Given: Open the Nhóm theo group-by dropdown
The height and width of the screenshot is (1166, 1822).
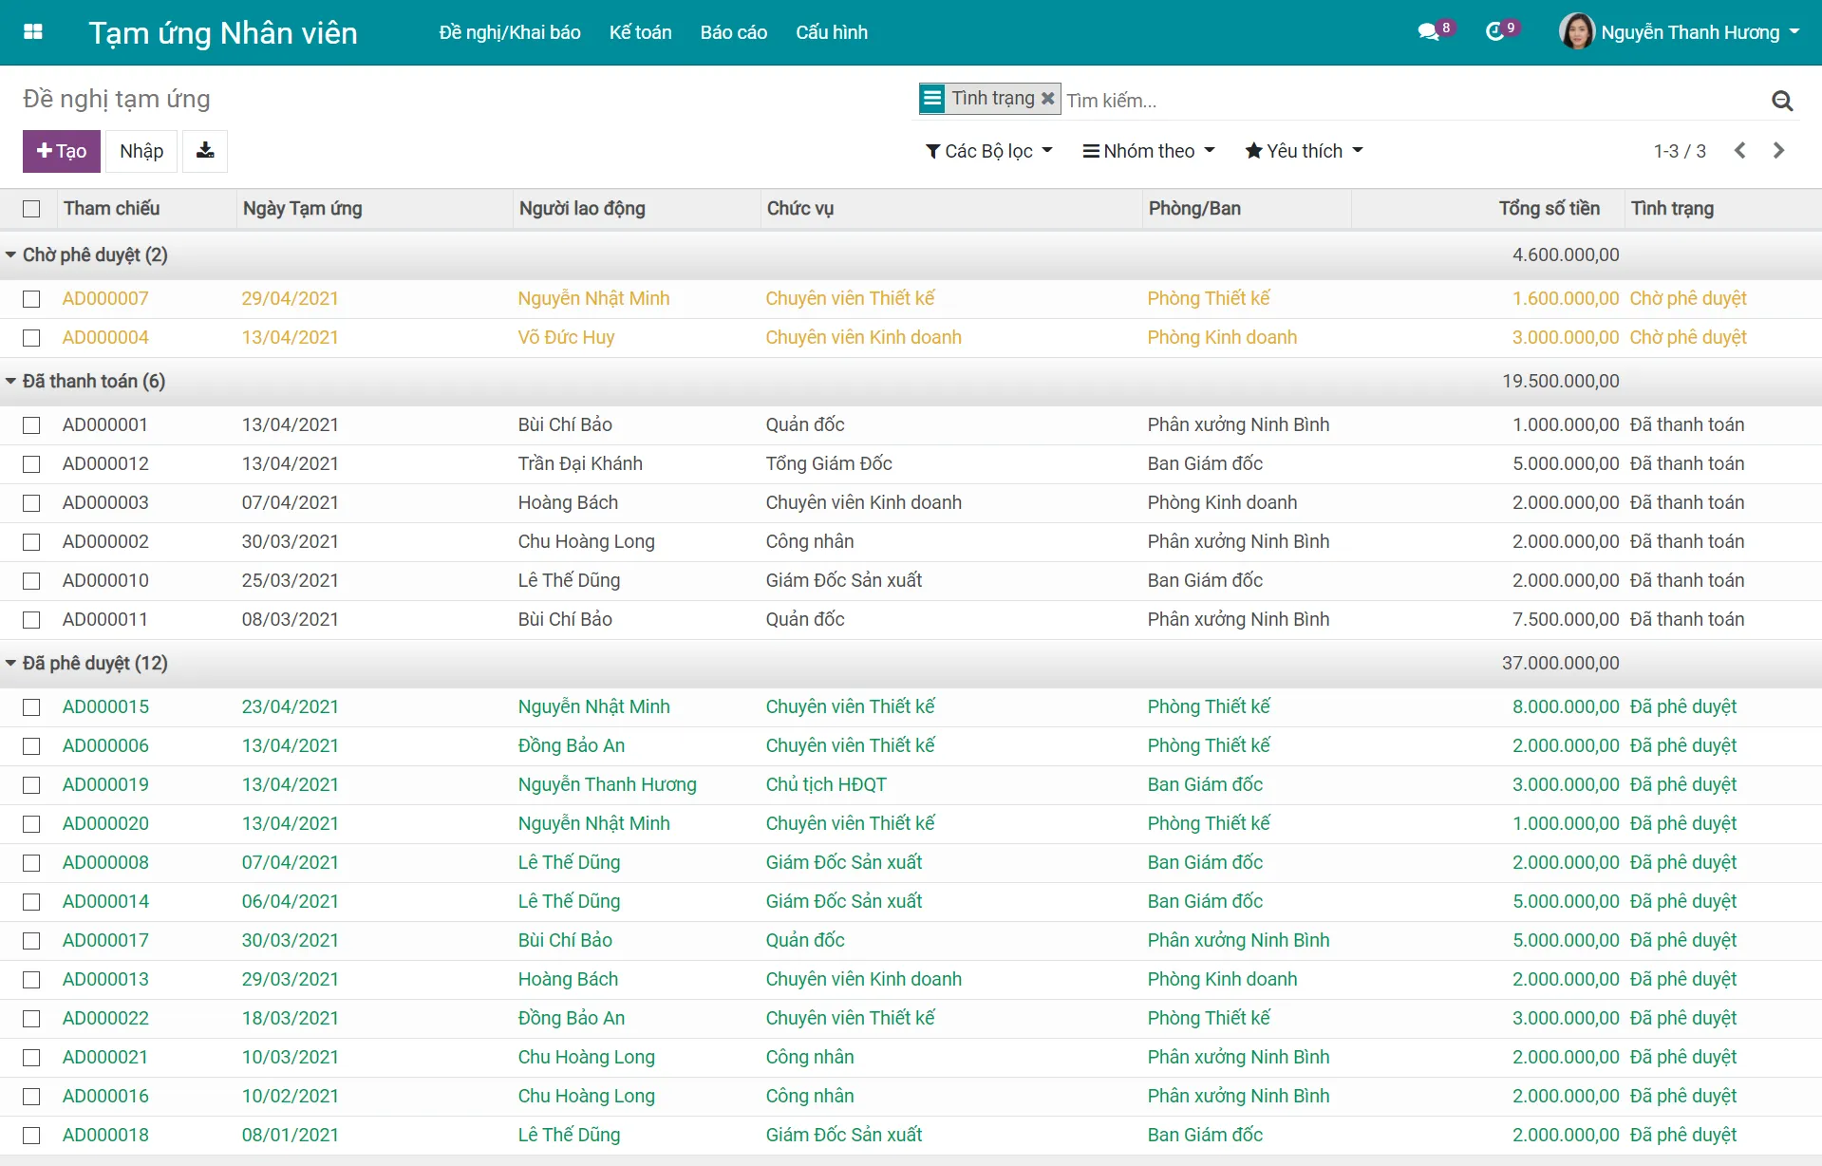Looking at the screenshot, I should 1149,151.
